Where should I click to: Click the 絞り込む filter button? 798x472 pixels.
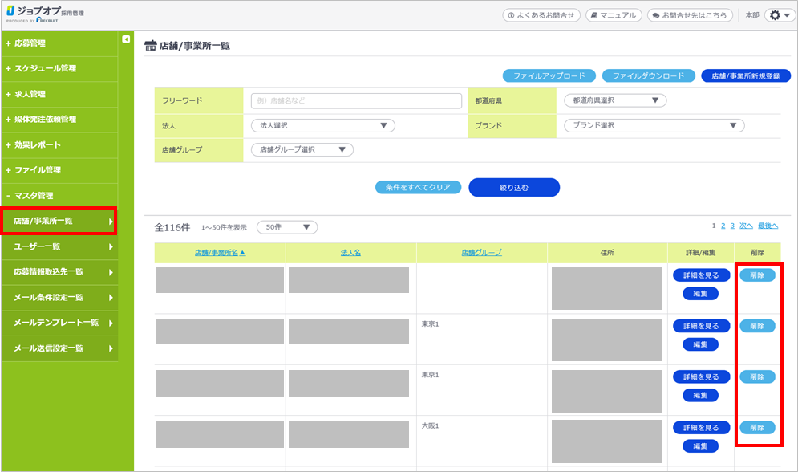(x=513, y=187)
